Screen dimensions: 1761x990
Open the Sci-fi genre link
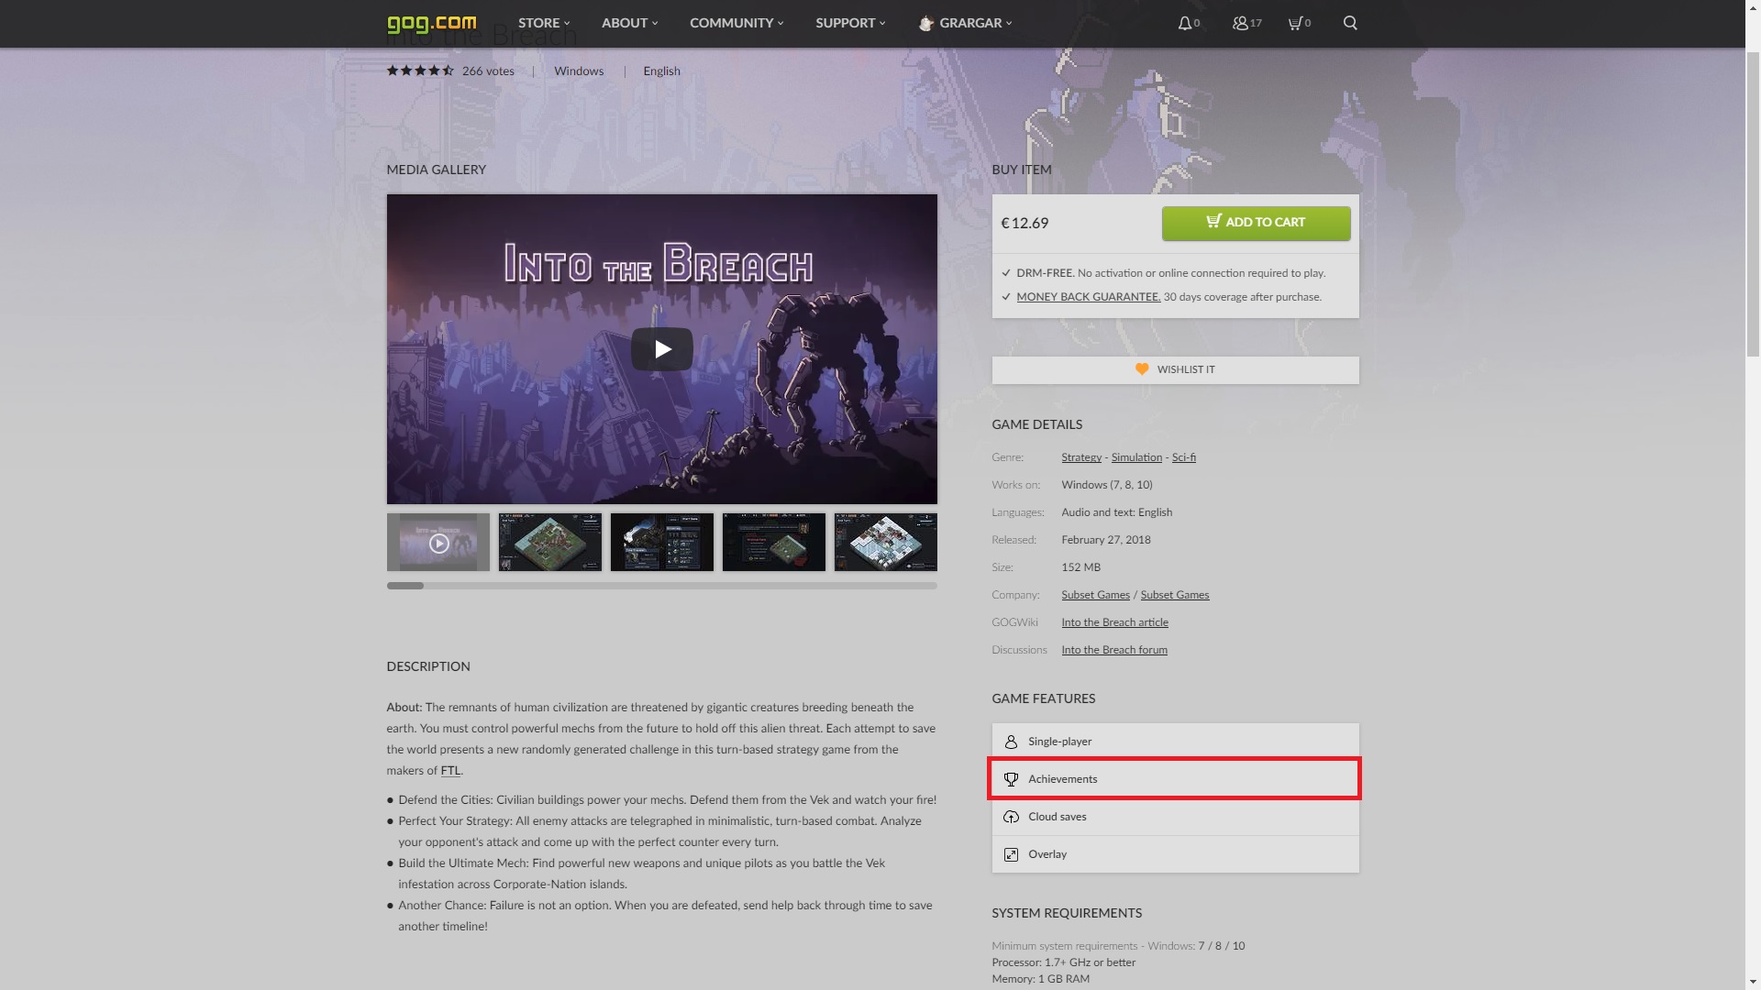[x=1183, y=457]
